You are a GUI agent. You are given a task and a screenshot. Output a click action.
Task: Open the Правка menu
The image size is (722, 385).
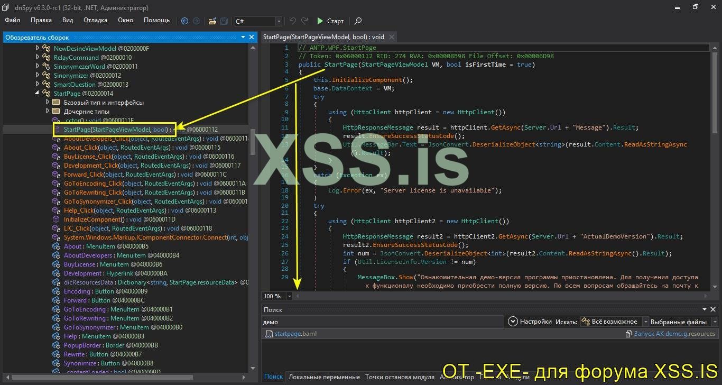click(41, 20)
